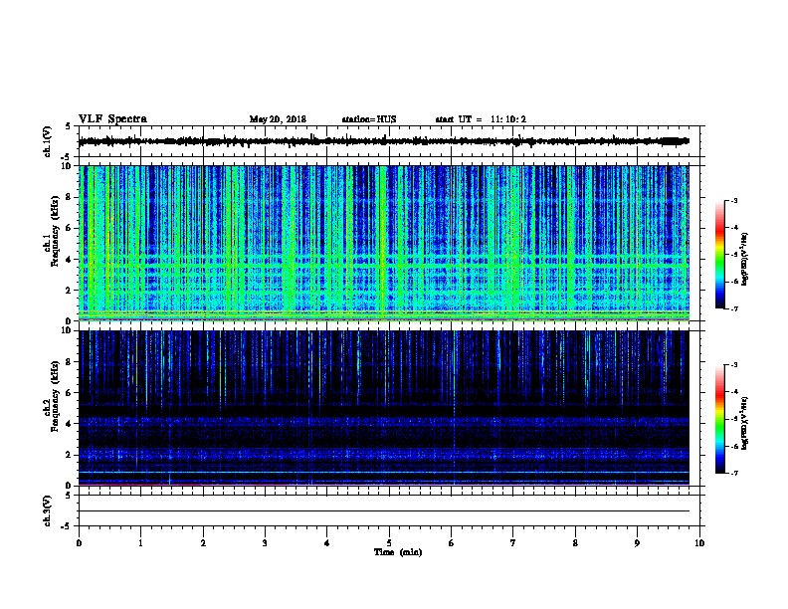Select the 'Time (min)' axis label
The height and width of the screenshot is (609, 788).
(398, 552)
